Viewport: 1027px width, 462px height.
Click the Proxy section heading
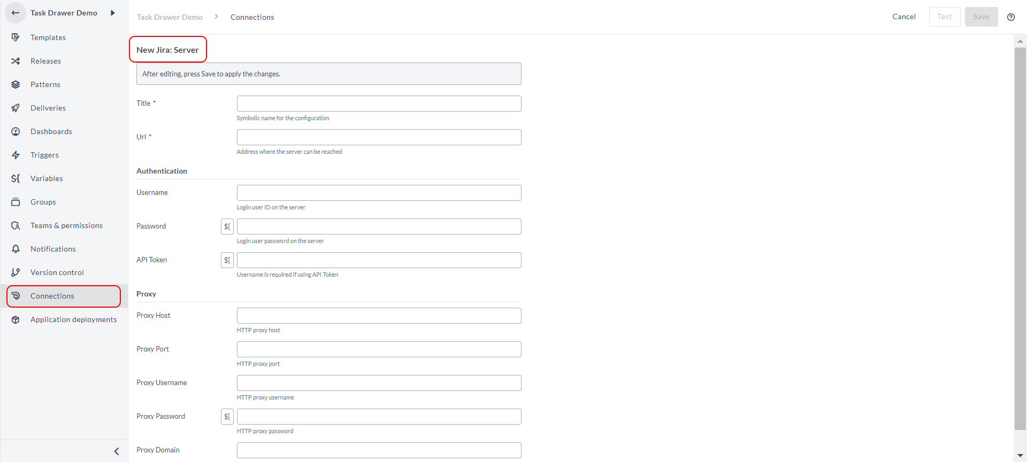pos(146,294)
